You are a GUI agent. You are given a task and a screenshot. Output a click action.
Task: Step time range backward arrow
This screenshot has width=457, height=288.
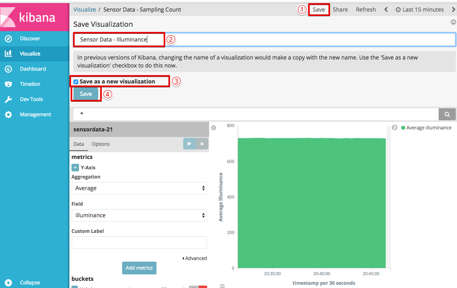coord(386,10)
